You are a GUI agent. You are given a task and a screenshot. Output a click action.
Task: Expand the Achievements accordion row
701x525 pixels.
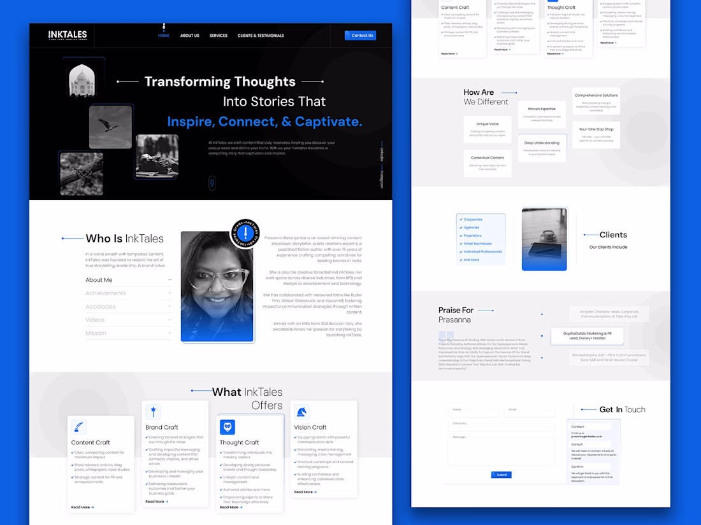point(128,293)
